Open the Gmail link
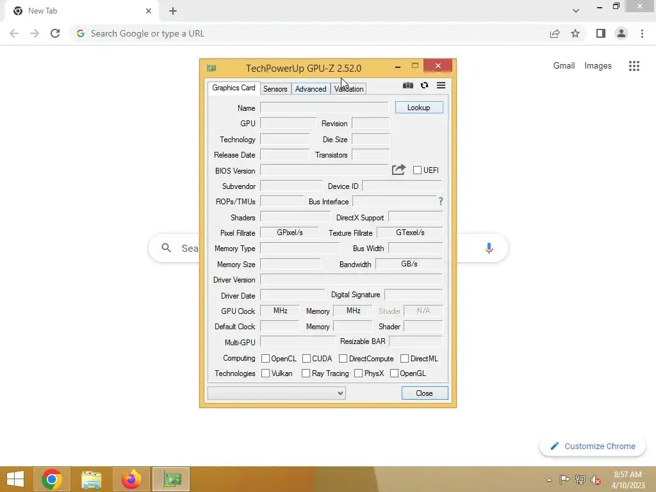The height and width of the screenshot is (492, 656). point(564,66)
